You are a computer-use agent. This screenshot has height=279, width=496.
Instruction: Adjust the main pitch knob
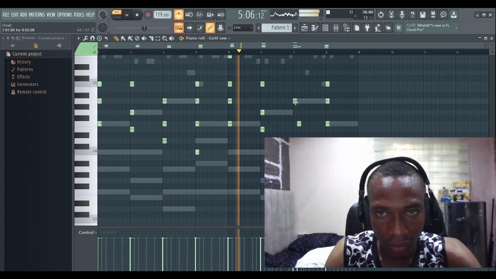[x=103, y=28]
